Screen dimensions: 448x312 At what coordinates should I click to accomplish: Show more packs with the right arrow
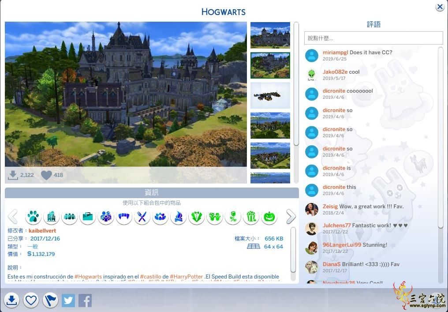291,217
